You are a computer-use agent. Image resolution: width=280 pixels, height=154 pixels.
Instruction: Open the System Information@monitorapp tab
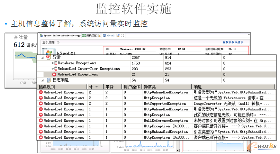tap(60, 35)
